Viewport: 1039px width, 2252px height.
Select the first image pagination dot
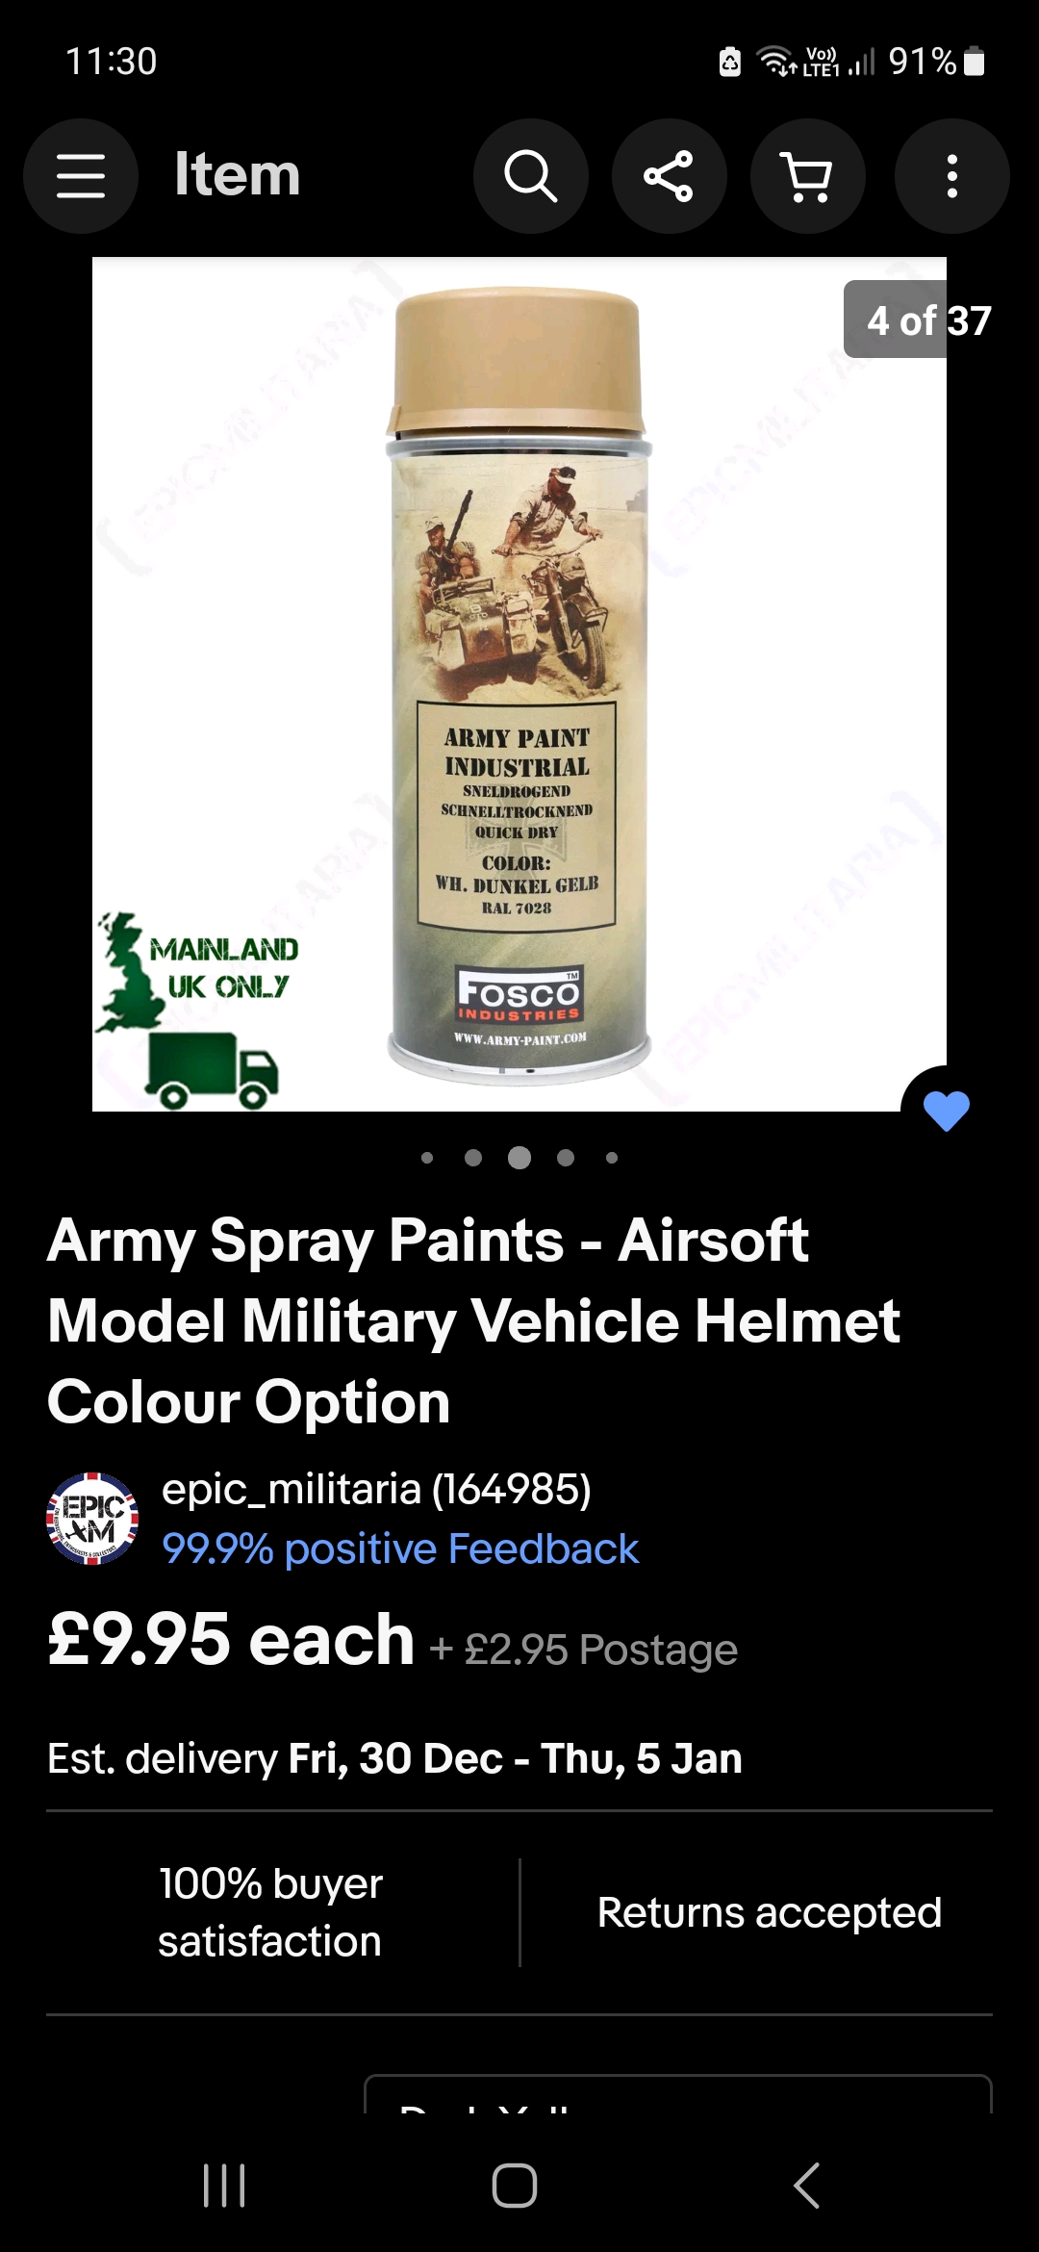[x=427, y=1158]
